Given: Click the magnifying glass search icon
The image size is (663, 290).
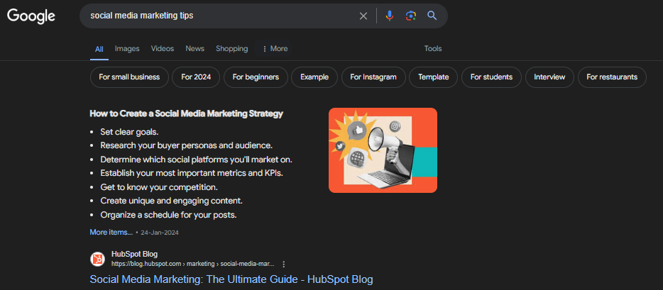Looking at the screenshot, I should click(432, 16).
